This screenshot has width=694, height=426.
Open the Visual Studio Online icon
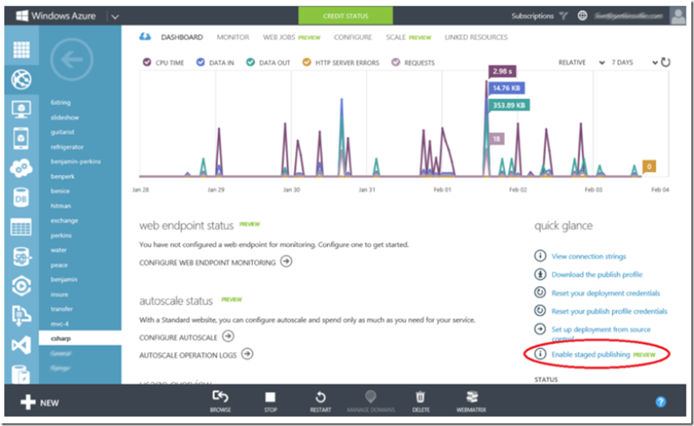(21, 345)
